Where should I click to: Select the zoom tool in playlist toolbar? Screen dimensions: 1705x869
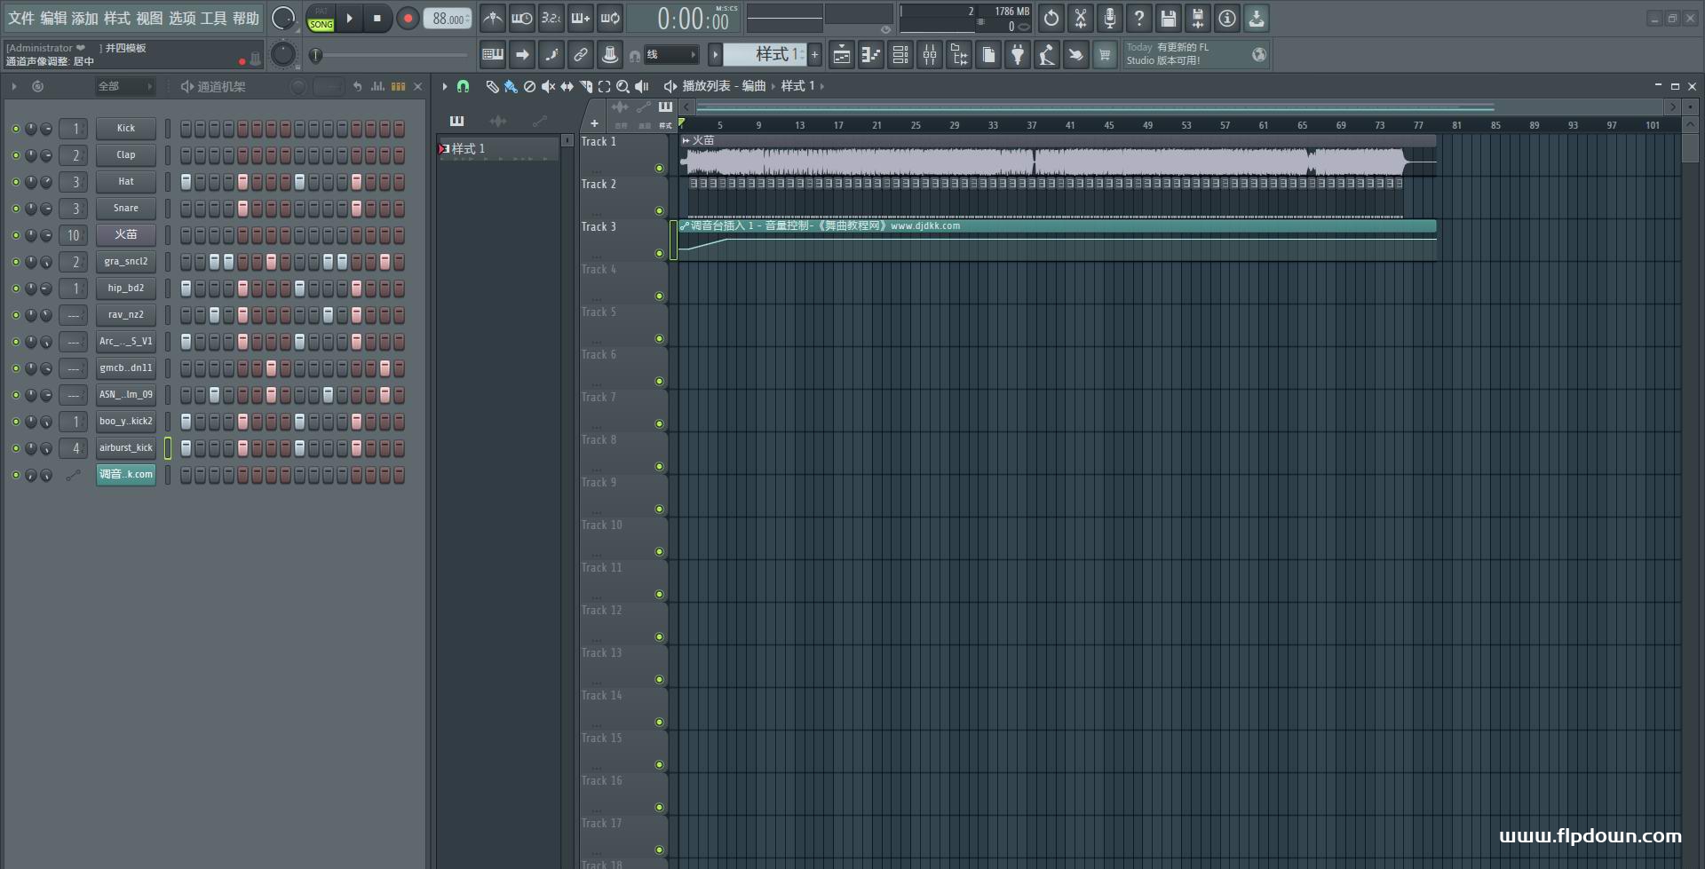point(623,86)
